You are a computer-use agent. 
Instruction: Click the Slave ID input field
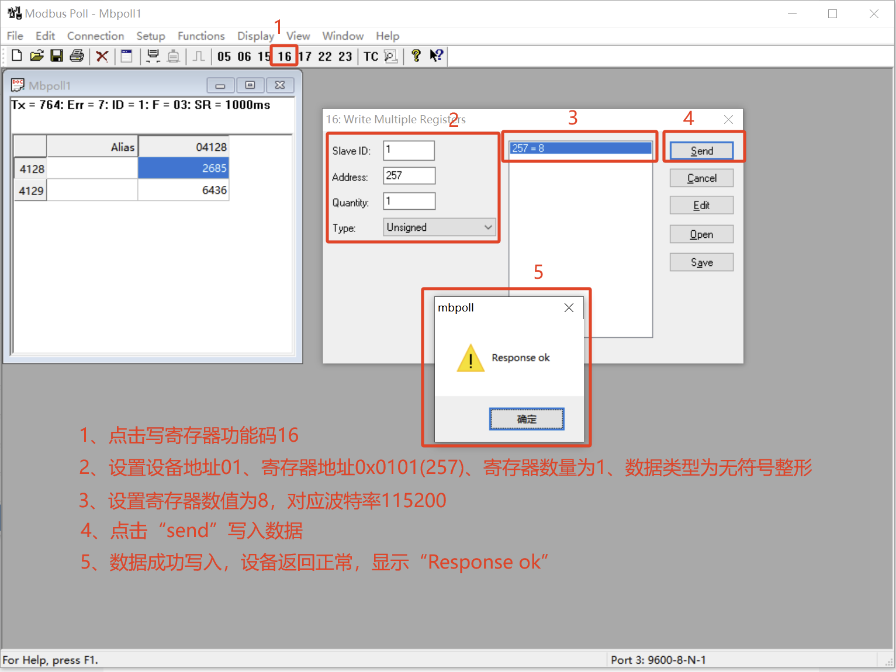coord(408,150)
